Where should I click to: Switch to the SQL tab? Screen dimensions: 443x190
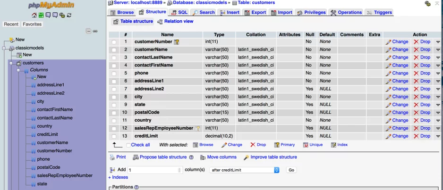click(179, 12)
